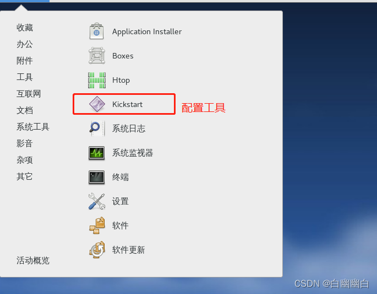Open the 互联网 category
Viewport: 377px width, 294px height.
click(x=29, y=94)
